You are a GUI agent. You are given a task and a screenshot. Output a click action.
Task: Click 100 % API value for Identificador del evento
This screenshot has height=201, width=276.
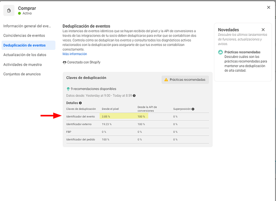(141, 117)
